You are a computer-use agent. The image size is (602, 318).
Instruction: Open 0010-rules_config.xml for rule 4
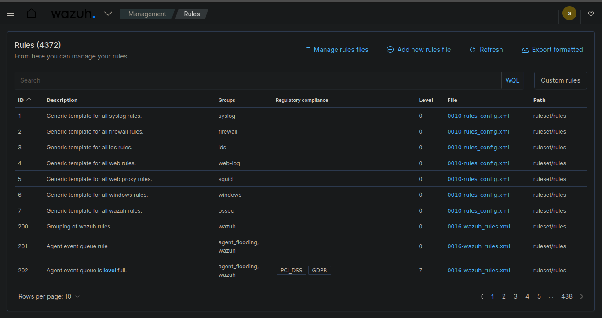pos(478,163)
